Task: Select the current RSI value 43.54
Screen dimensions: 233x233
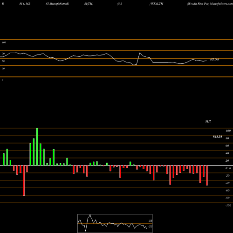Action: (214, 60)
